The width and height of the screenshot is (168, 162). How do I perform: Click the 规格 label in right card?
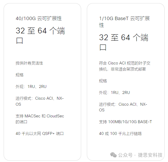point(103,81)
